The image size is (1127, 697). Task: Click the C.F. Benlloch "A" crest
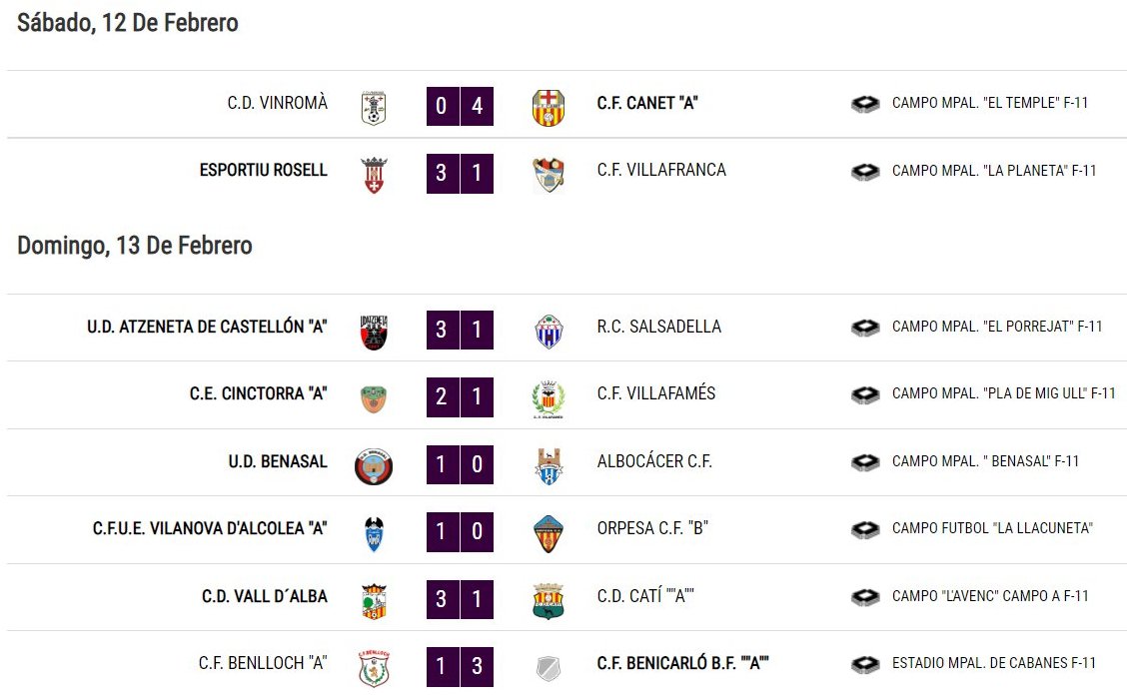coord(374,668)
